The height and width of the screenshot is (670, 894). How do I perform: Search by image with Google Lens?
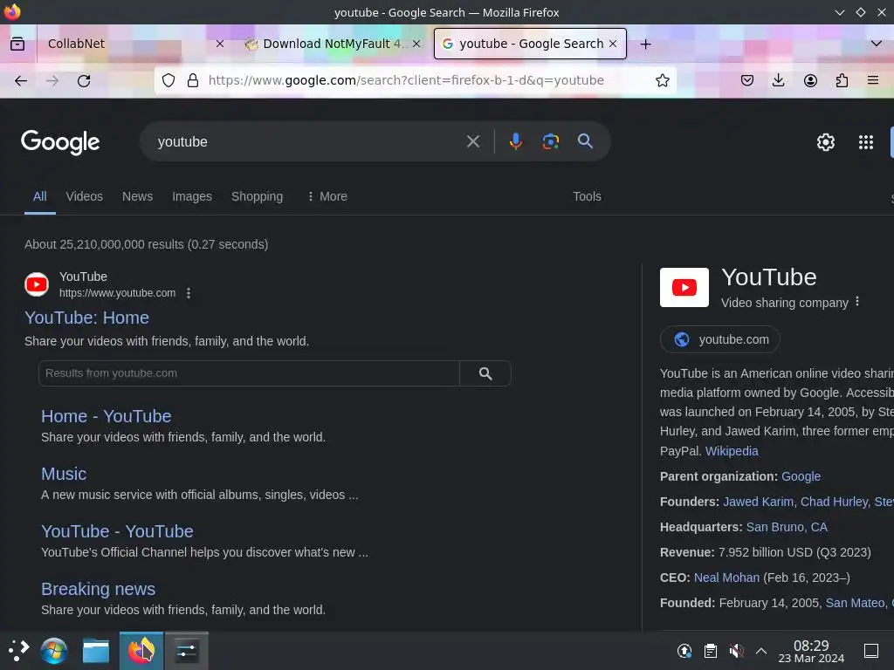[x=550, y=141]
